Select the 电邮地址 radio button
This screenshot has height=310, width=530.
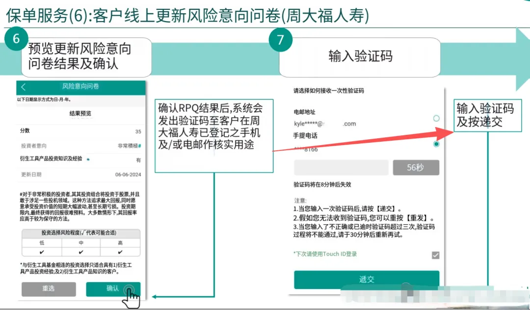click(436, 118)
